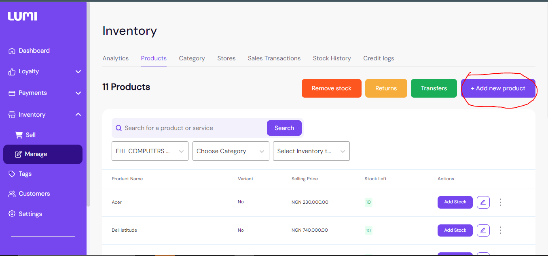Switch to the Stock History tab
The width and height of the screenshot is (548, 256).
point(332,58)
